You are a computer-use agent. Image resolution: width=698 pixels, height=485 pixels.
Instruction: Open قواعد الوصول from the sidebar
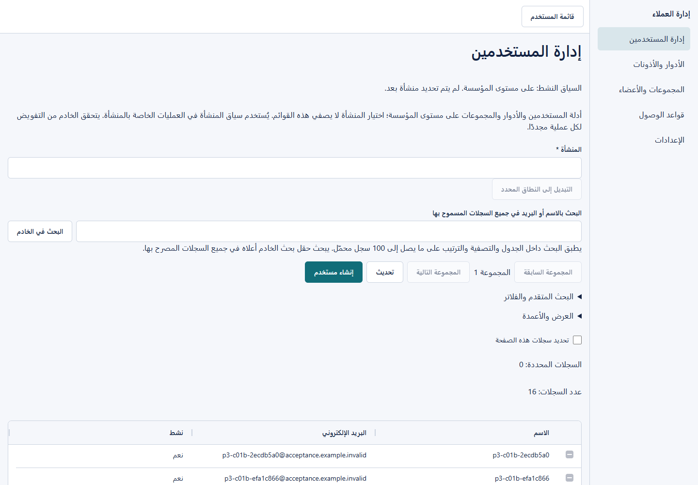coord(644,114)
